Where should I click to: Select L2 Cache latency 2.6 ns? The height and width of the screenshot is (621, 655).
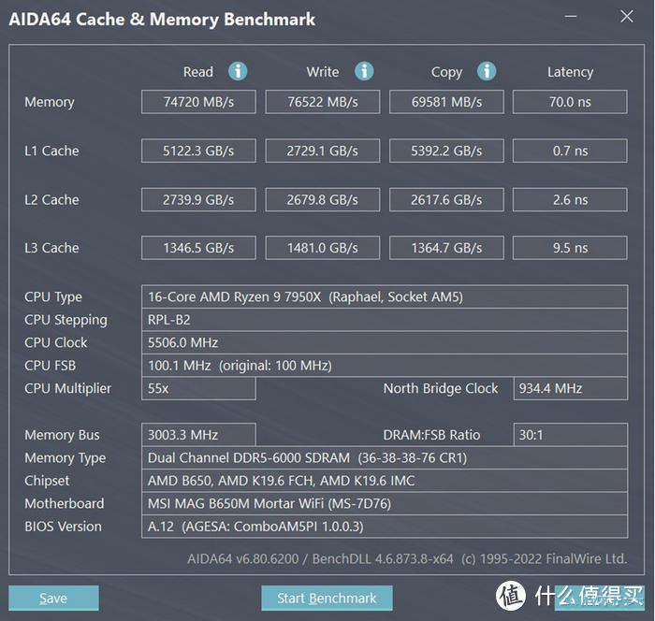click(x=570, y=199)
